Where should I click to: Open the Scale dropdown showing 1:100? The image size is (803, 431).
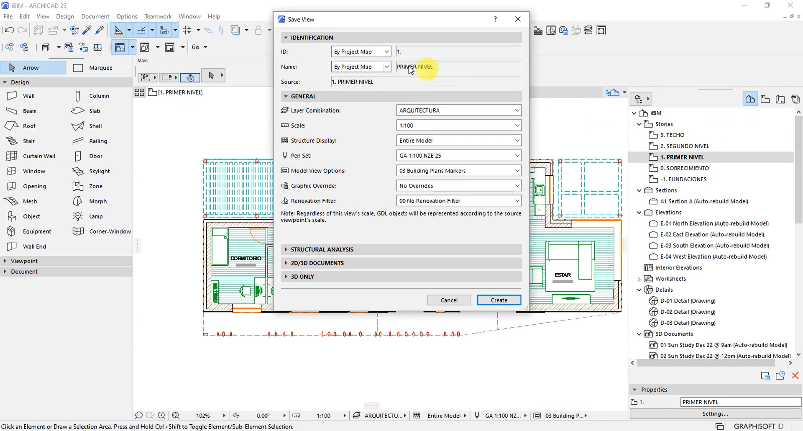(458, 126)
